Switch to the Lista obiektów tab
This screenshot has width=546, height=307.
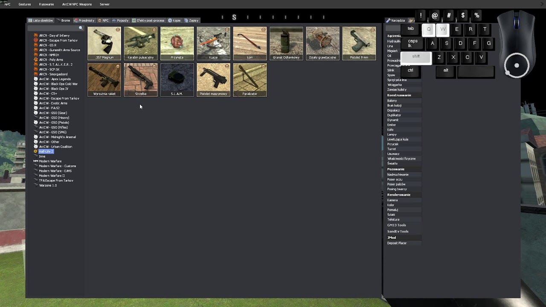point(41,20)
